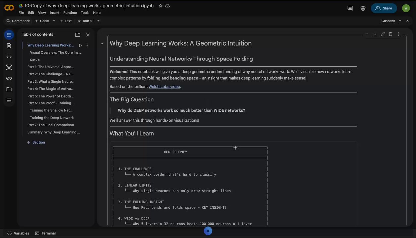The height and width of the screenshot is (238, 416).
Task: Open the Insert menu
Action: point(54,13)
